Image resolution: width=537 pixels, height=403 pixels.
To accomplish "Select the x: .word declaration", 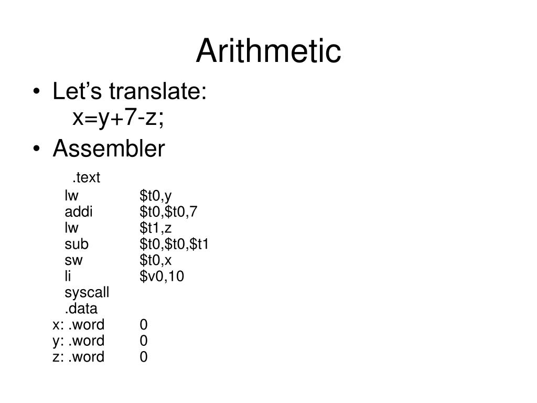I will tap(79, 324).
